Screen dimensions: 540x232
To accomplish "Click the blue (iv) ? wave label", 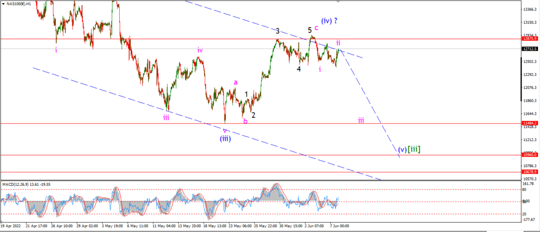I will click(329, 21).
